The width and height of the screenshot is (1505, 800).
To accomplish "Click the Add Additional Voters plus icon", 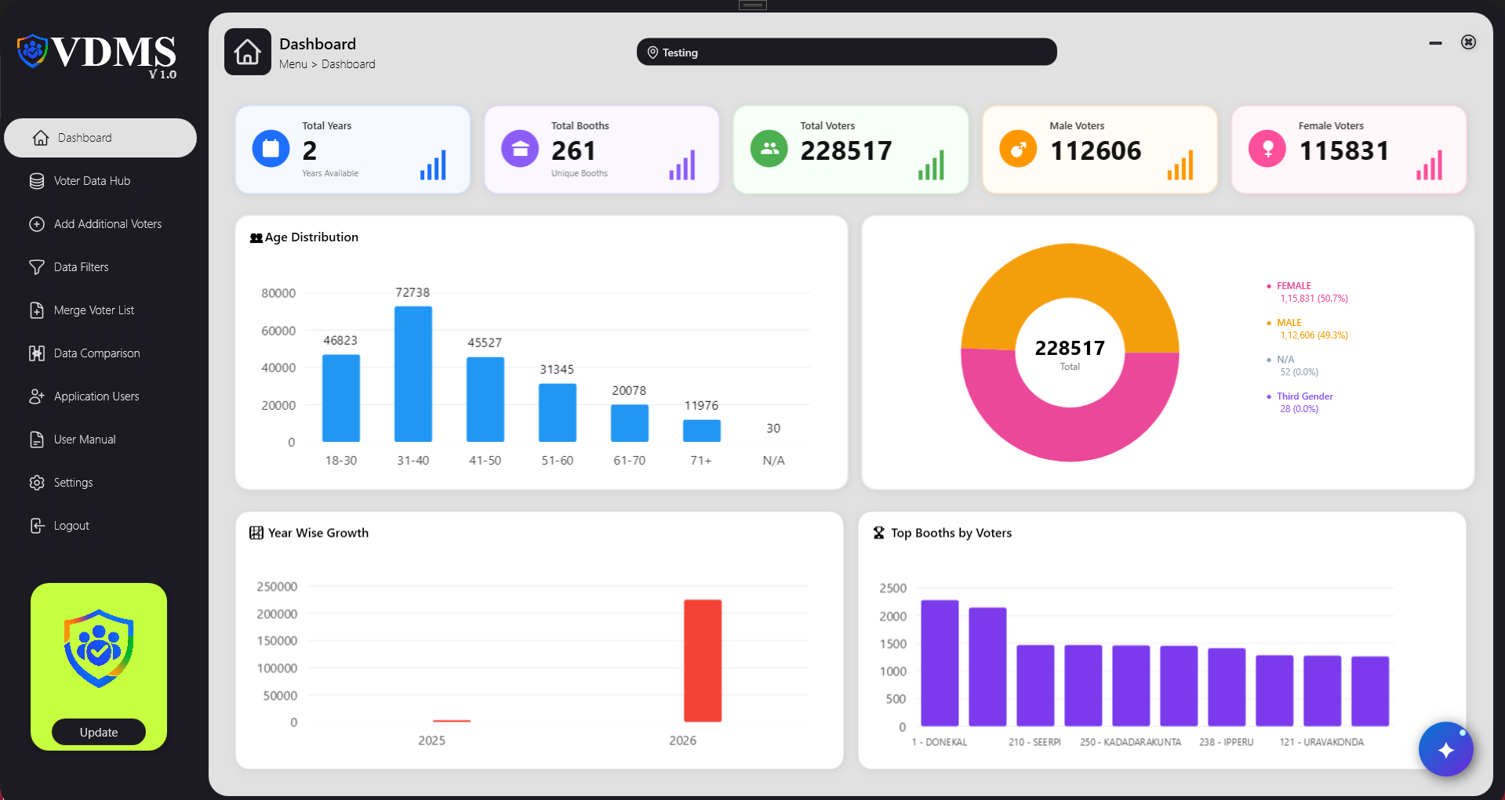I will tap(37, 224).
